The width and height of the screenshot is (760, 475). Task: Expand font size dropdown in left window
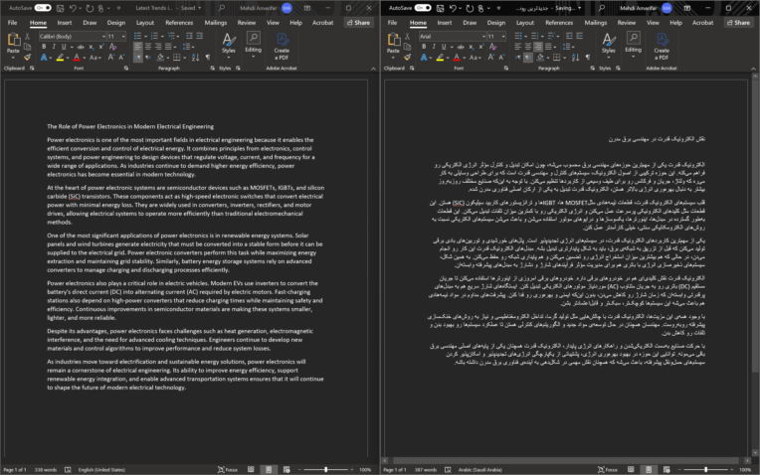tap(123, 37)
